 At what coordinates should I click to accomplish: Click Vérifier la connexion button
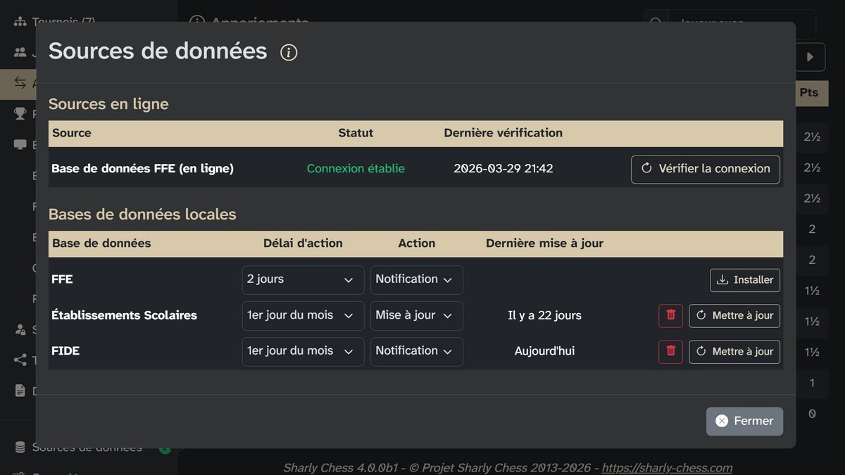[705, 169]
